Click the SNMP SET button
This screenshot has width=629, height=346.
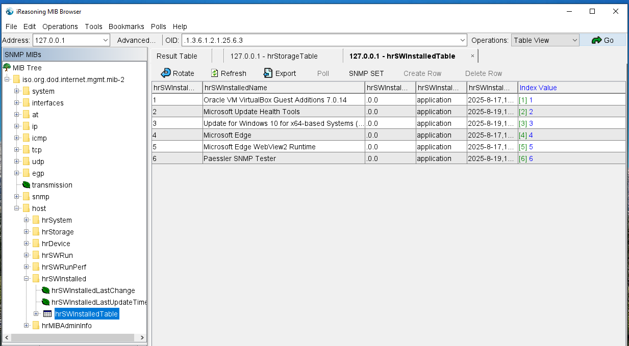coord(366,73)
